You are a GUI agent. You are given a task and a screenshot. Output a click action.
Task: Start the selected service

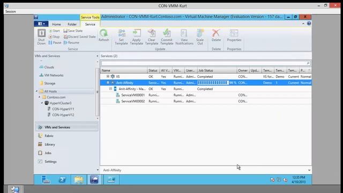coord(54,31)
